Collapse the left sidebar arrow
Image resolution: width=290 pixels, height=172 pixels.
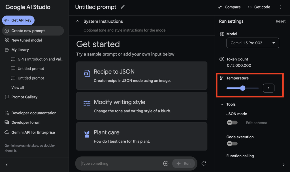pos(7,165)
